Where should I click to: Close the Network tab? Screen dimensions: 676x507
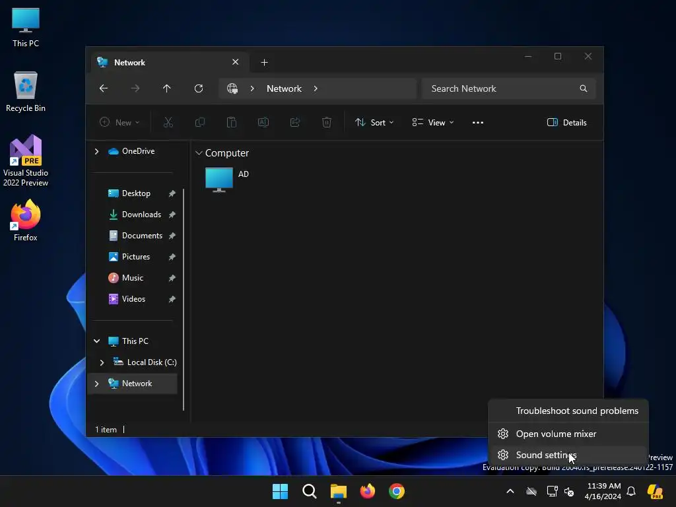[x=236, y=62]
